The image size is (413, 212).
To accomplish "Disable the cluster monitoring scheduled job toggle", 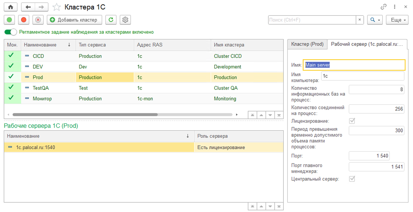I will [11, 32].
